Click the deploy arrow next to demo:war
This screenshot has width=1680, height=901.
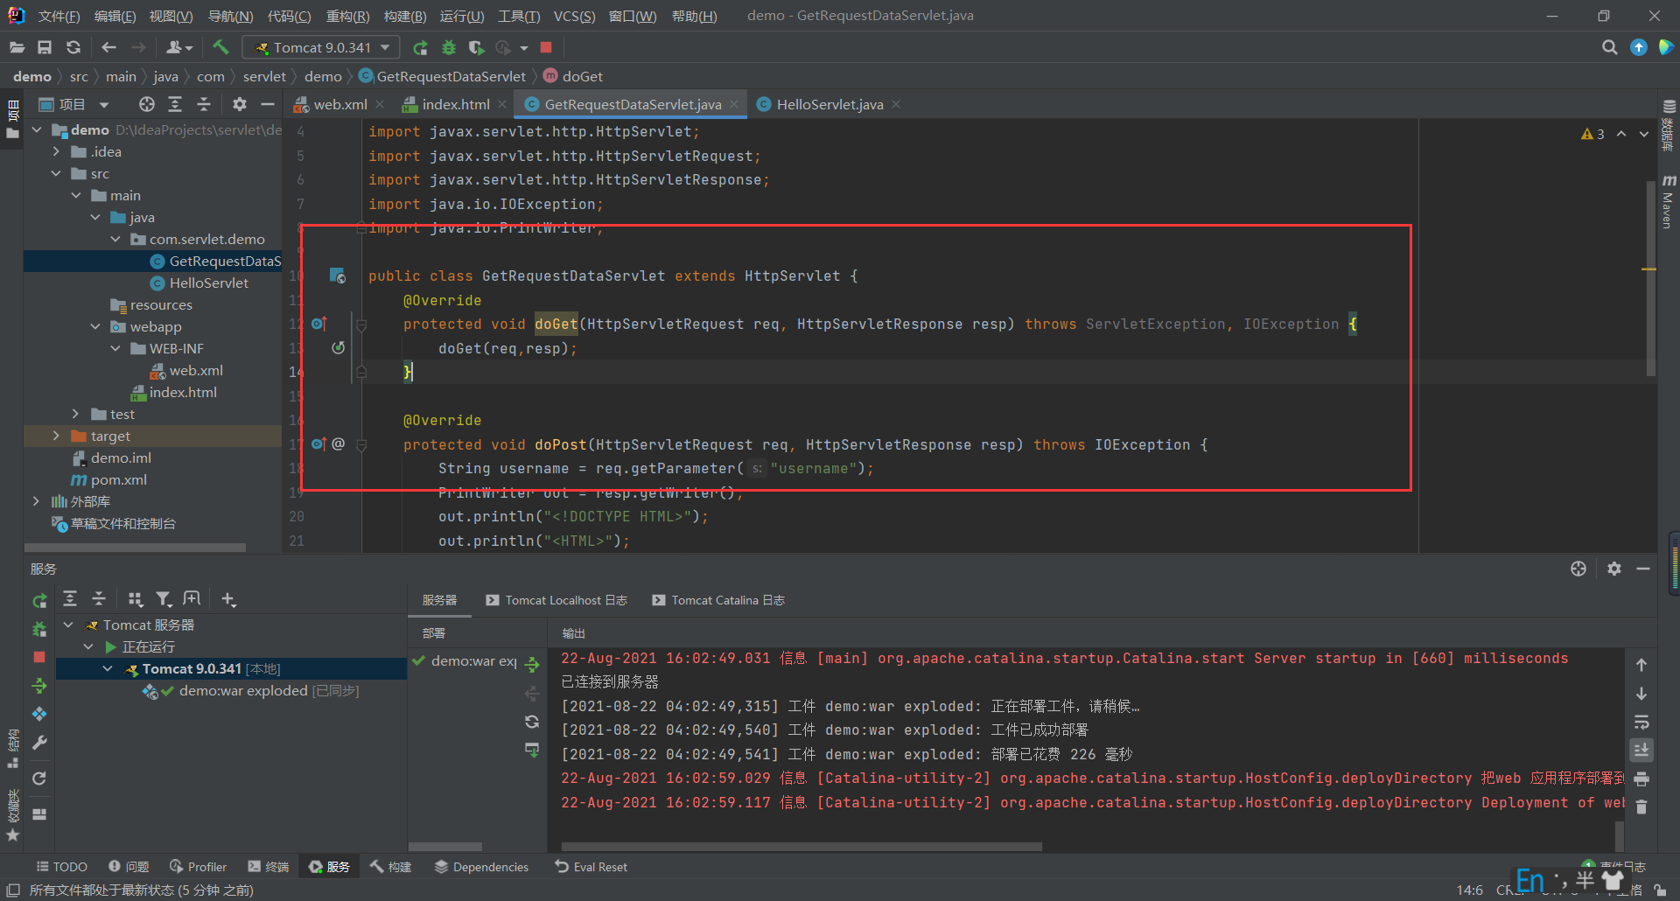click(x=532, y=665)
